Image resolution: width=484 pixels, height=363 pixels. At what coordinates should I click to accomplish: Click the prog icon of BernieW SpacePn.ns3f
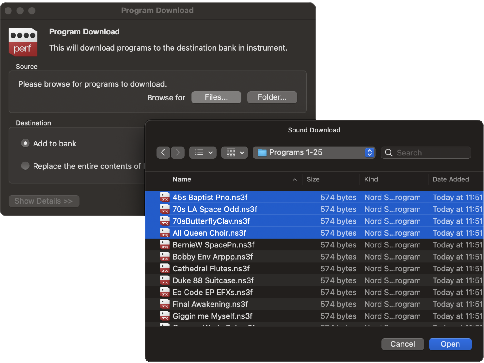point(165,245)
